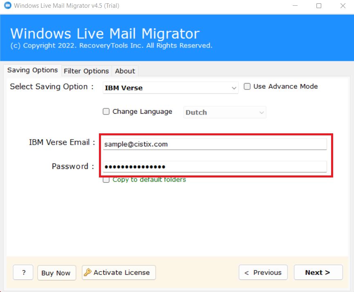Click the 'Select Saving Option :' label
The width and height of the screenshot is (354, 292).
(x=52, y=87)
